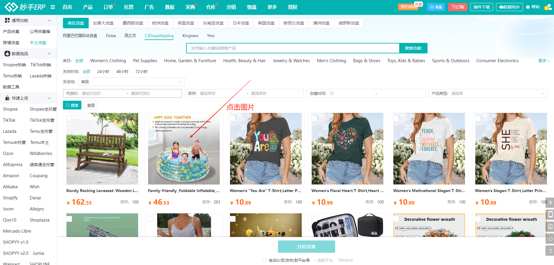
Task: Collapse the floating toolbar double-arrow icon
Action: point(550,202)
